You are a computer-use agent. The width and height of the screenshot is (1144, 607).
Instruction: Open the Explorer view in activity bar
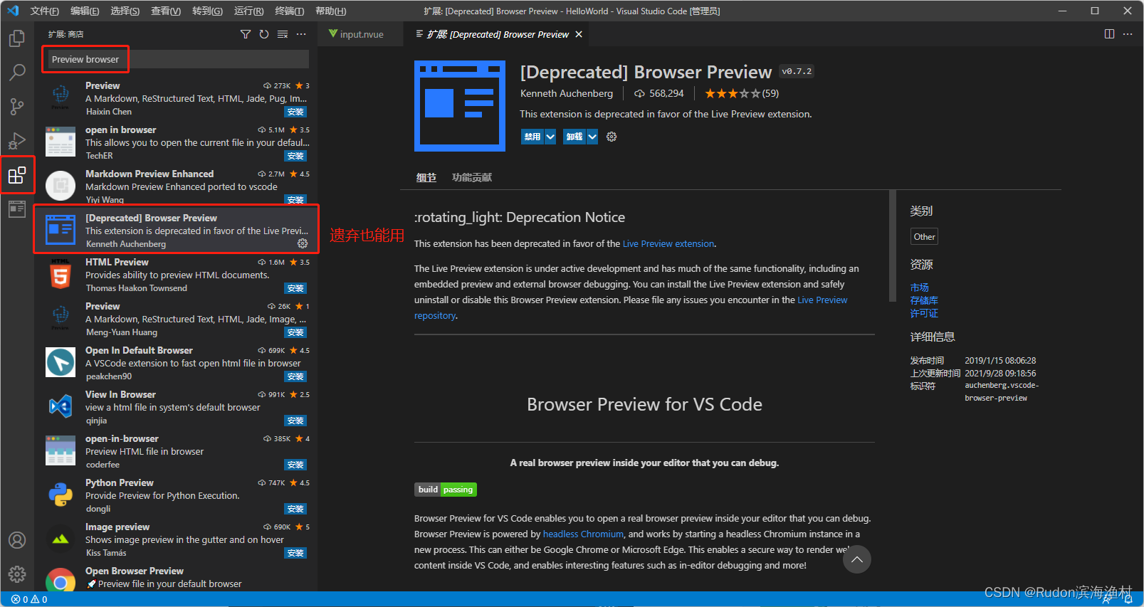pyautogui.click(x=17, y=38)
